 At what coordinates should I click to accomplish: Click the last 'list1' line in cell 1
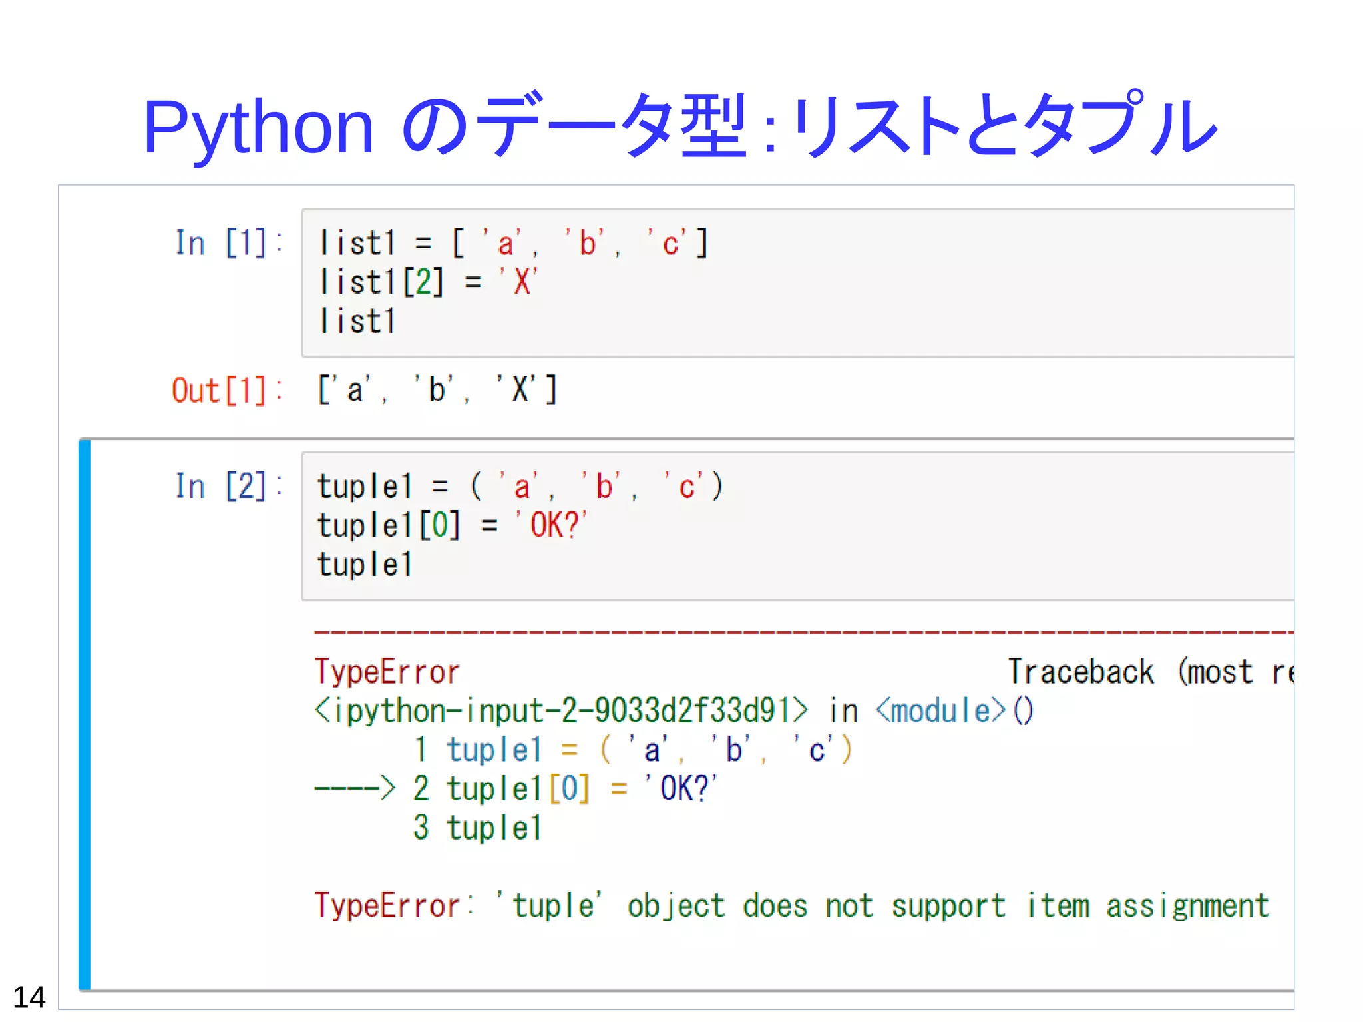(x=357, y=321)
